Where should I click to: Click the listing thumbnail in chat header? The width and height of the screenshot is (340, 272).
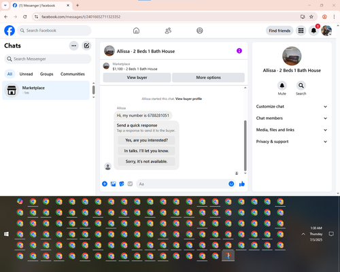pos(109,51)
